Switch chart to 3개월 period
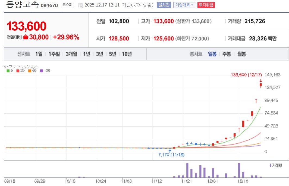289x186 pixels. point(71,54)
